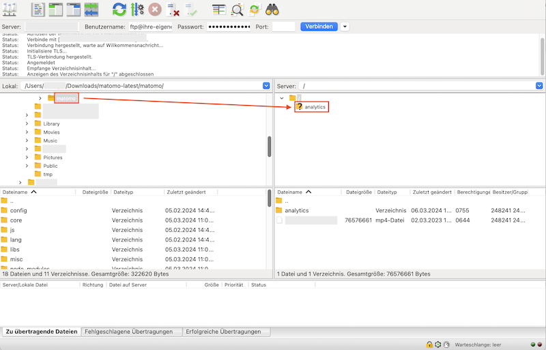This screenshot has width=546, height=350.
Task: Disconnect from the current server
Action: 173,10
